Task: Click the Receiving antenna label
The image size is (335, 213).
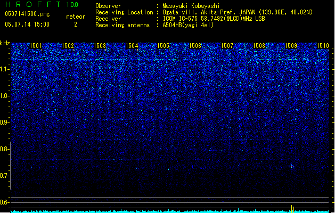Action: click(122, 25)
